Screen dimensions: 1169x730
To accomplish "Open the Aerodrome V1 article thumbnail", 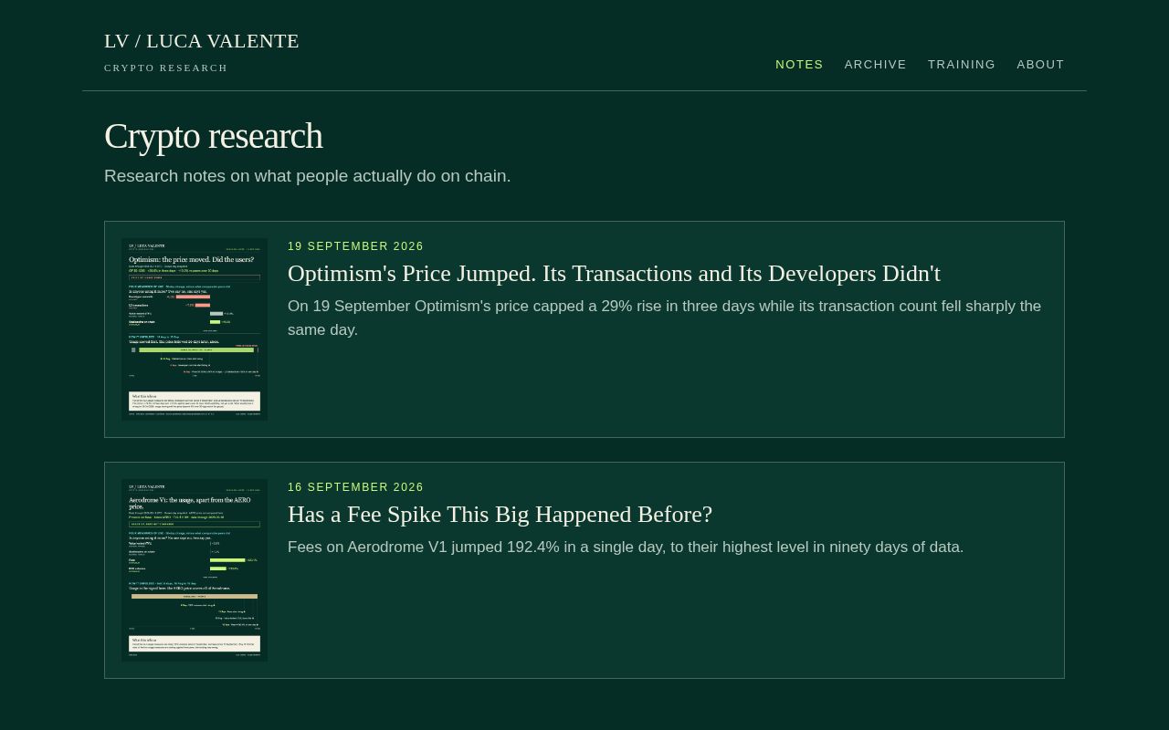I will [195, 570].
